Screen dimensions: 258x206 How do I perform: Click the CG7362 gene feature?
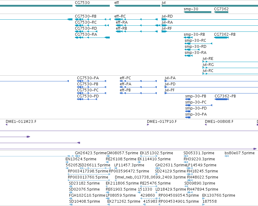[221, 12]
